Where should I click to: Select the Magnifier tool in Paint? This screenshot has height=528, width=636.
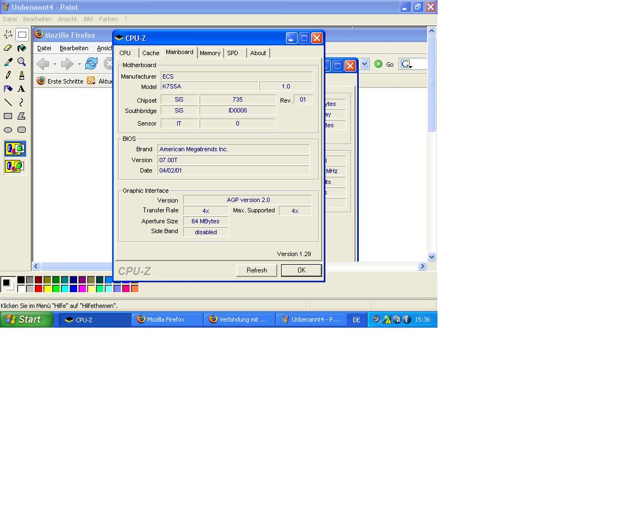[x=22, y=62]
